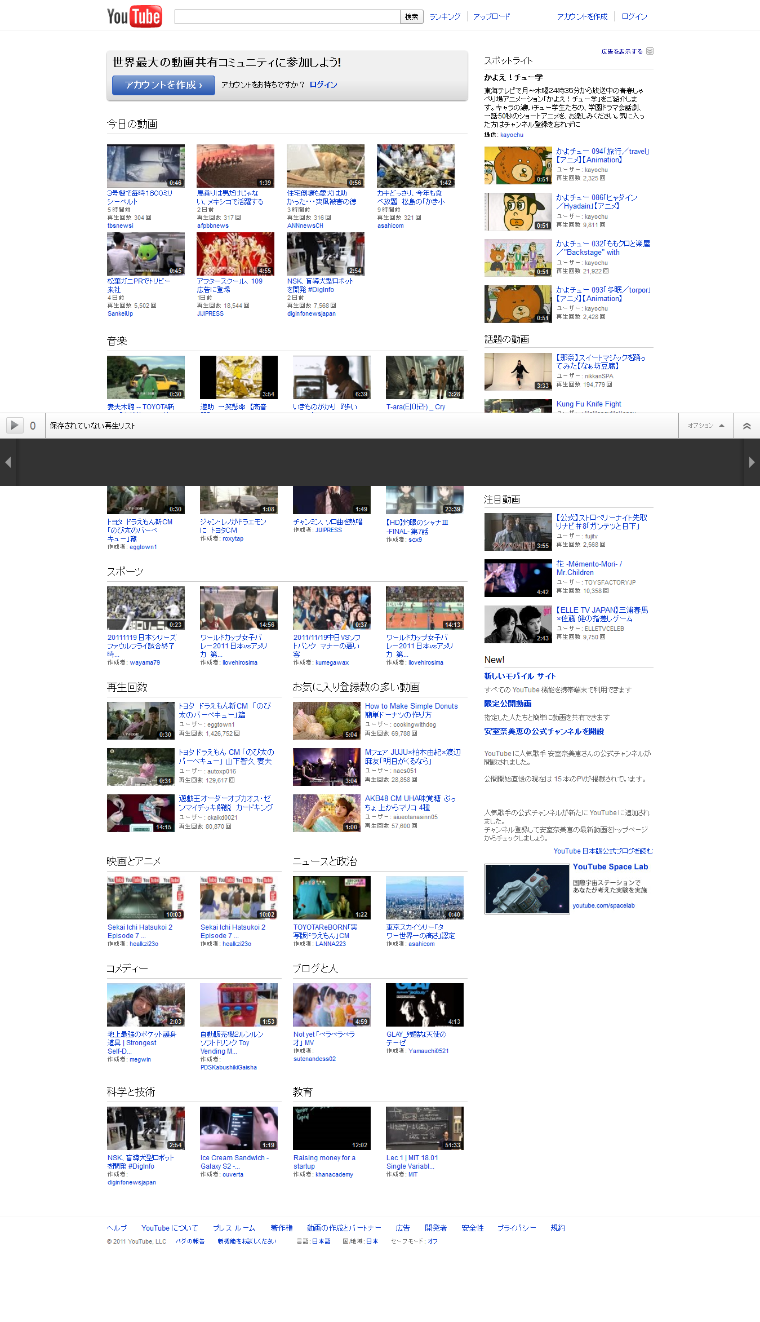Open the YouTube Space Lab robot image
This screenshot has width=760, height=1322.
click(527, 889)
